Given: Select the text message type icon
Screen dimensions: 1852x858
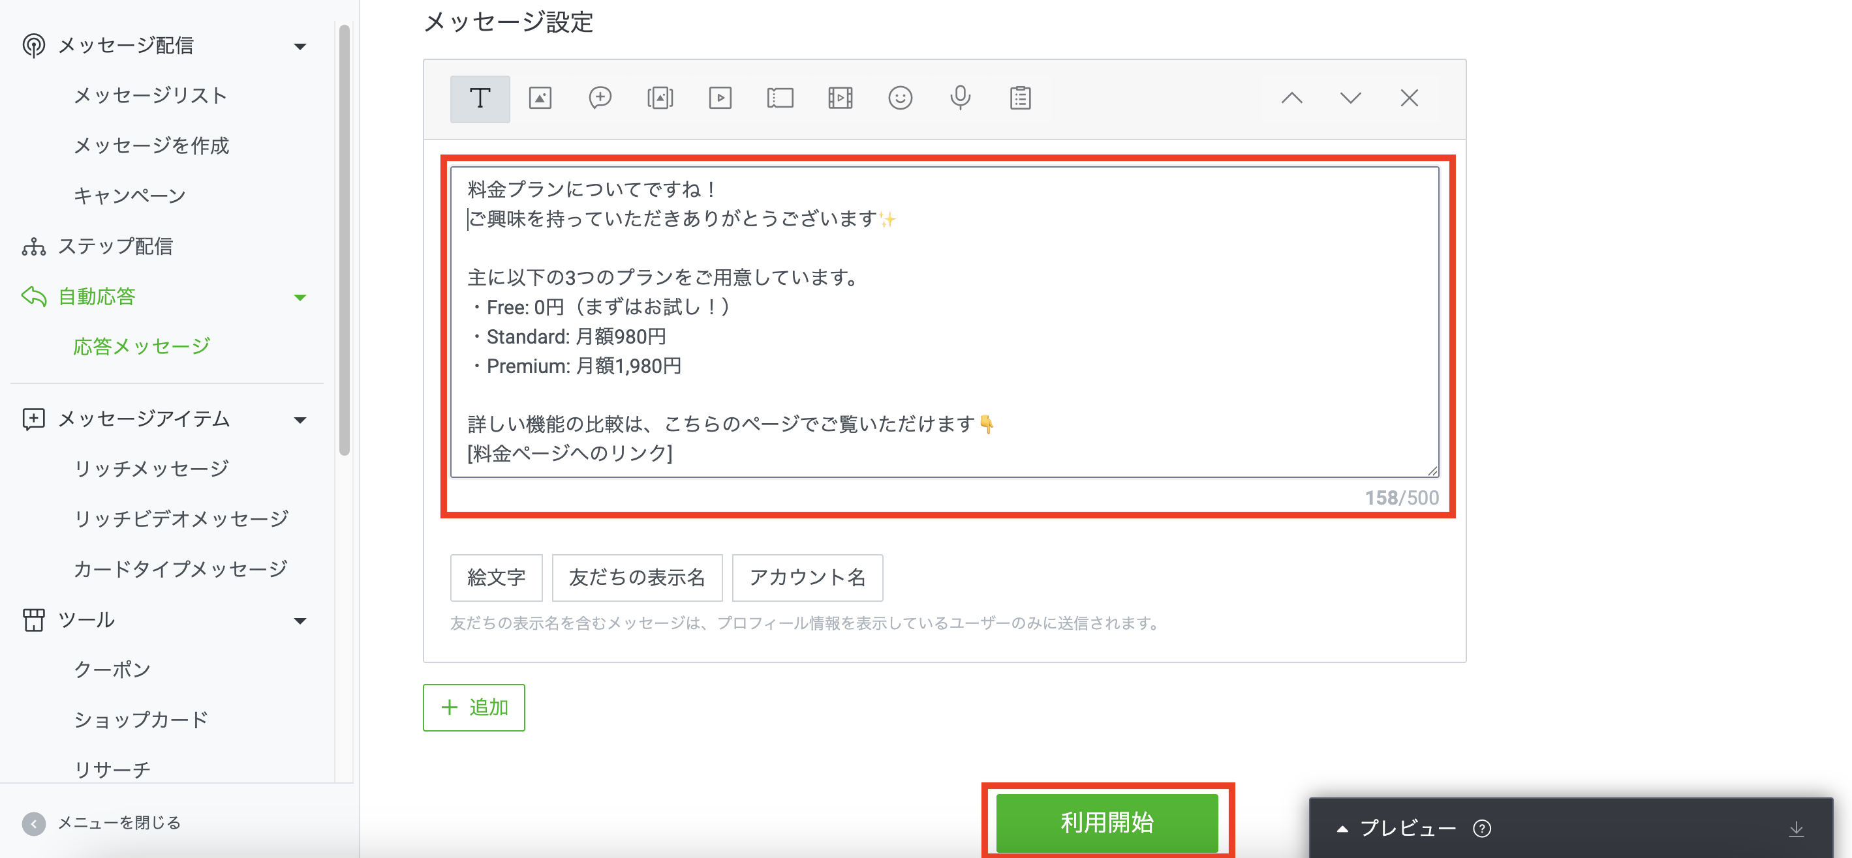Looking at the screenshot, I should 480,98.
